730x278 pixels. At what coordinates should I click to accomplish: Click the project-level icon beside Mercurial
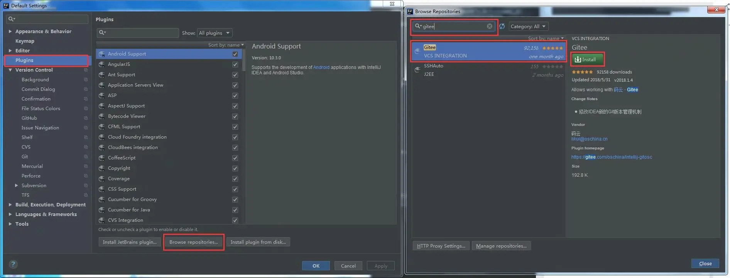[86, 166]
